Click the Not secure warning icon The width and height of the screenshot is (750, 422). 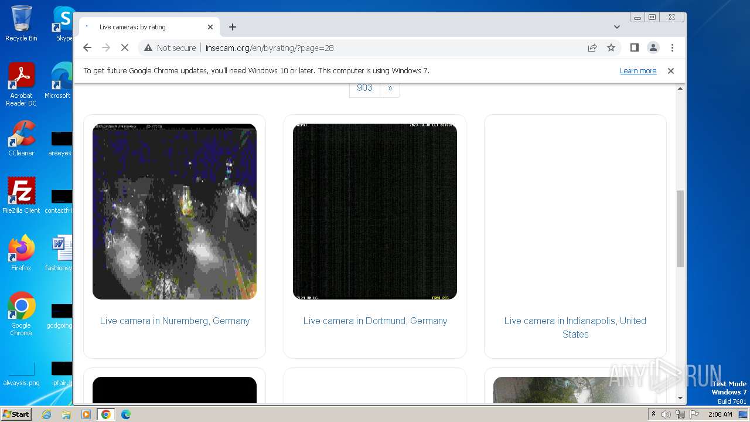[x=148, y=47]
